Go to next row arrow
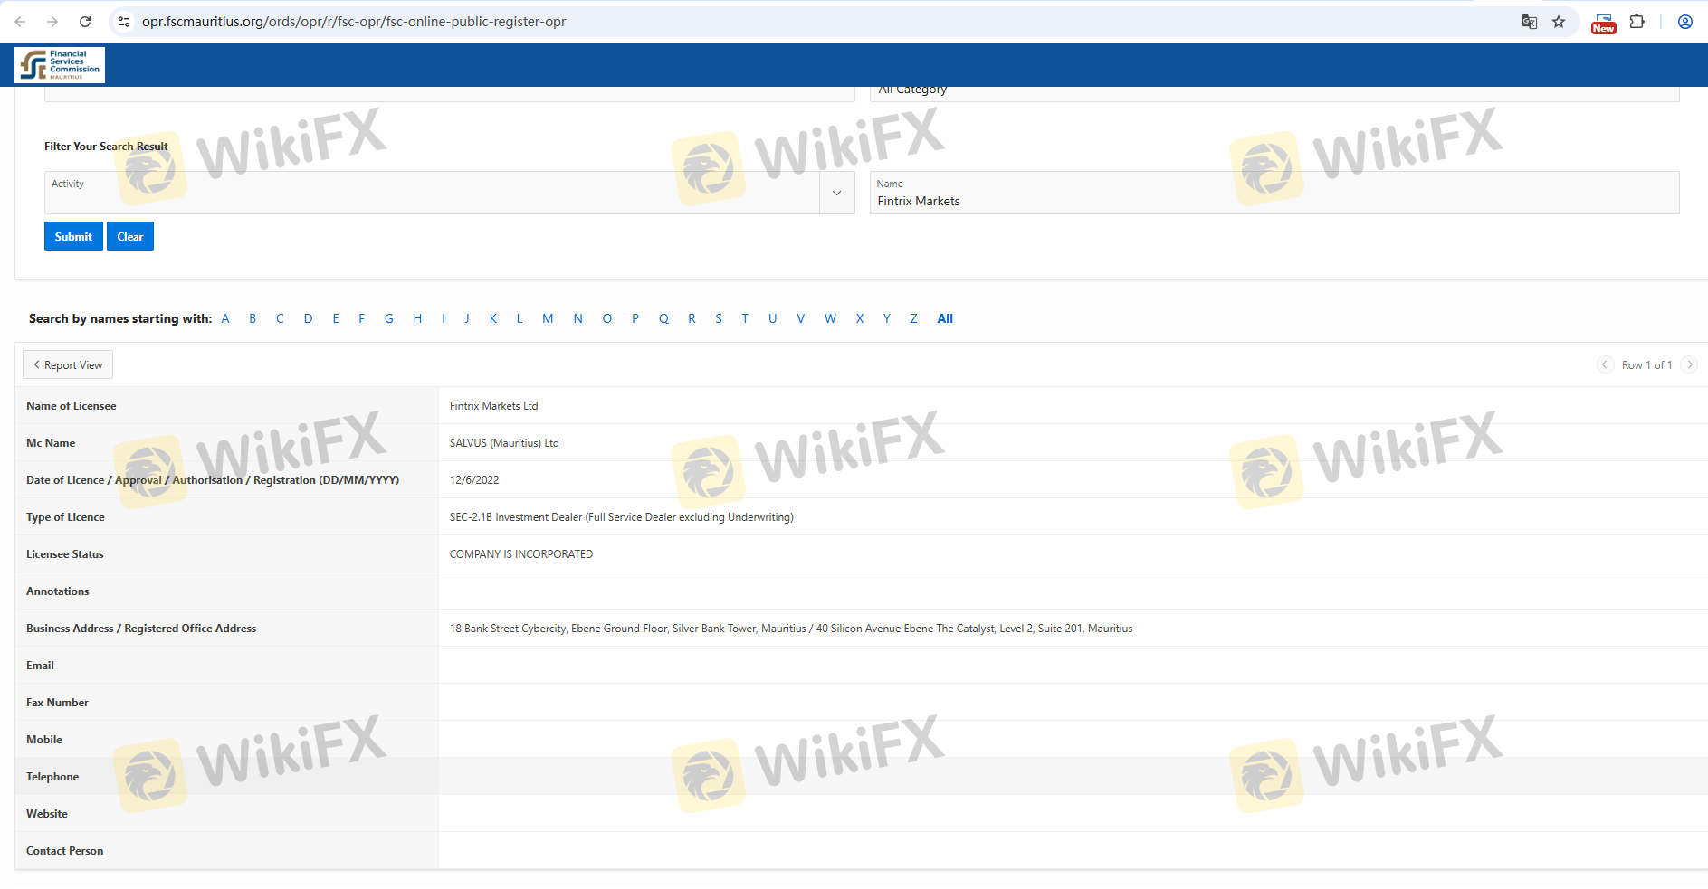 click(x=1689, y=364)
